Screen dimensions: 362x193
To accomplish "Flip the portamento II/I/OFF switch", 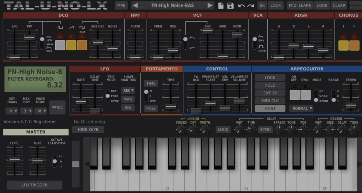I will [x=146, y=96].
